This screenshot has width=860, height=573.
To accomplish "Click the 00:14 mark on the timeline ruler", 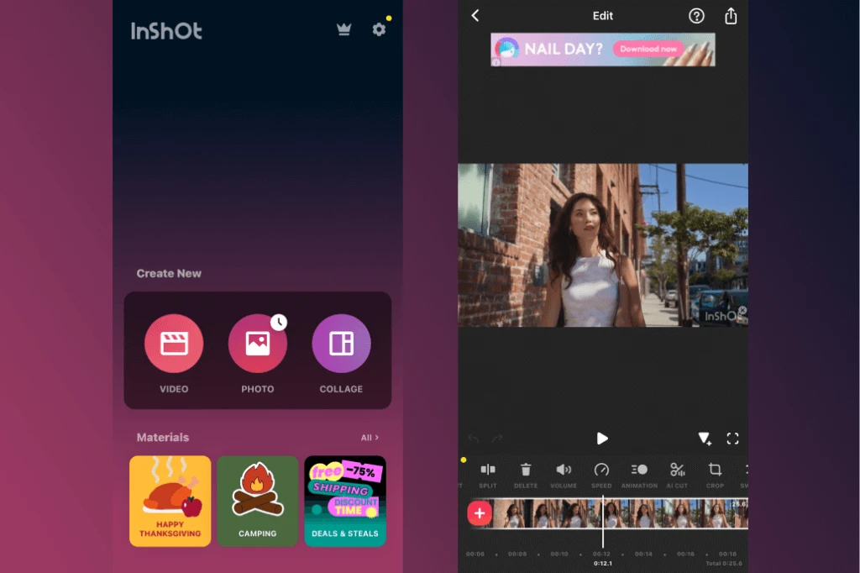I will 643,554.
